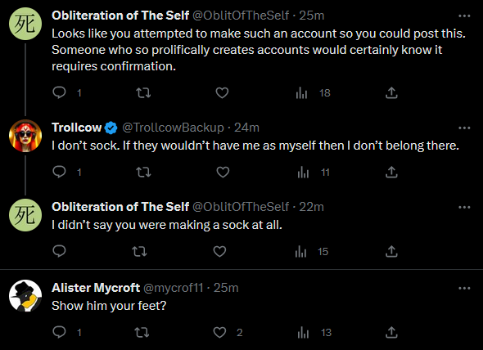Open the 22m timestamp on Obliteration's reply
This screenshot has height=350, width=483.
pyautogui.click(x=311, y=207)
